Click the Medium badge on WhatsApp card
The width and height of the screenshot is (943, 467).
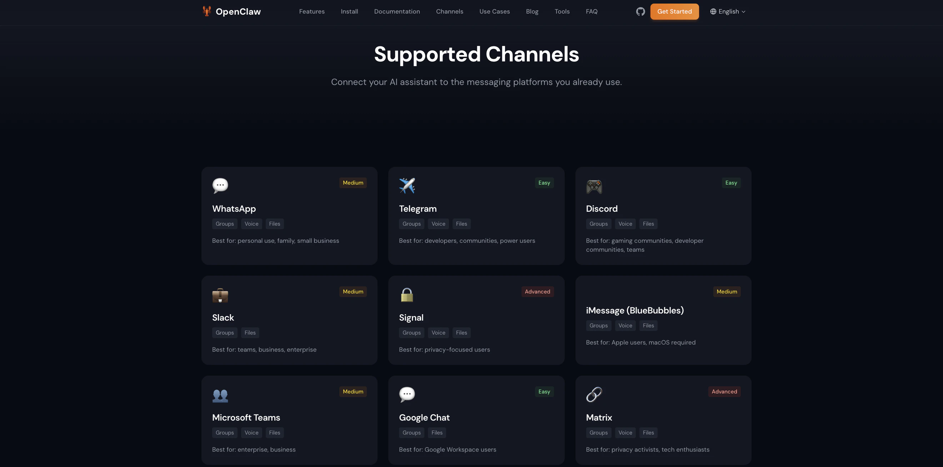[353, 183]
